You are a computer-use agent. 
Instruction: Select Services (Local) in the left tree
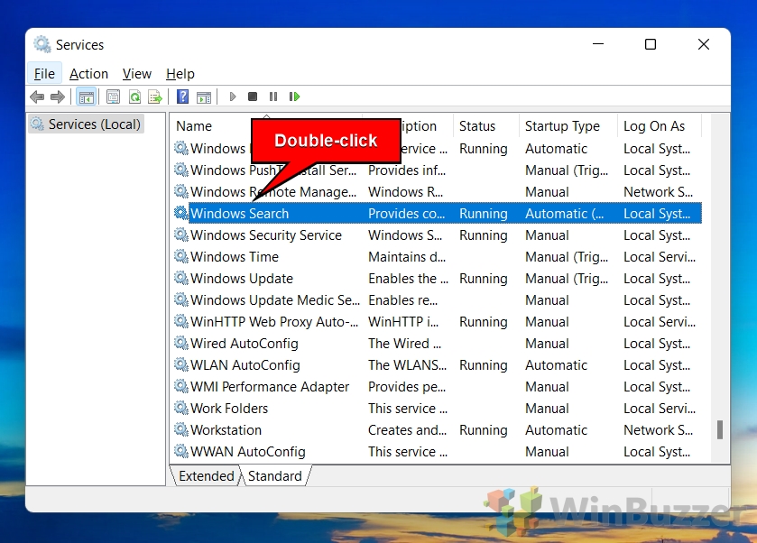click(95, 124)
